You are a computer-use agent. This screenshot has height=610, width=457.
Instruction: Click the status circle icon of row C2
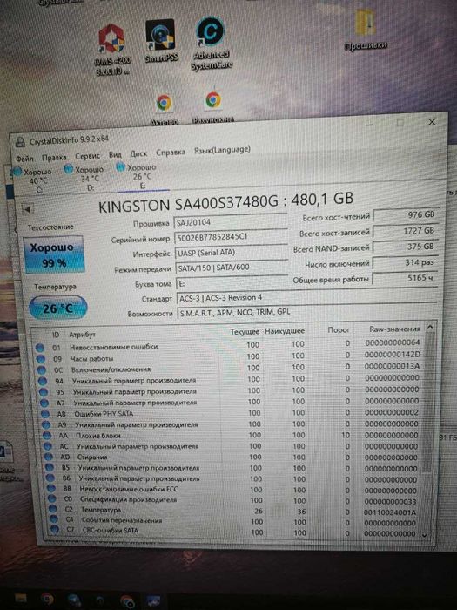[x=52, y=509]
